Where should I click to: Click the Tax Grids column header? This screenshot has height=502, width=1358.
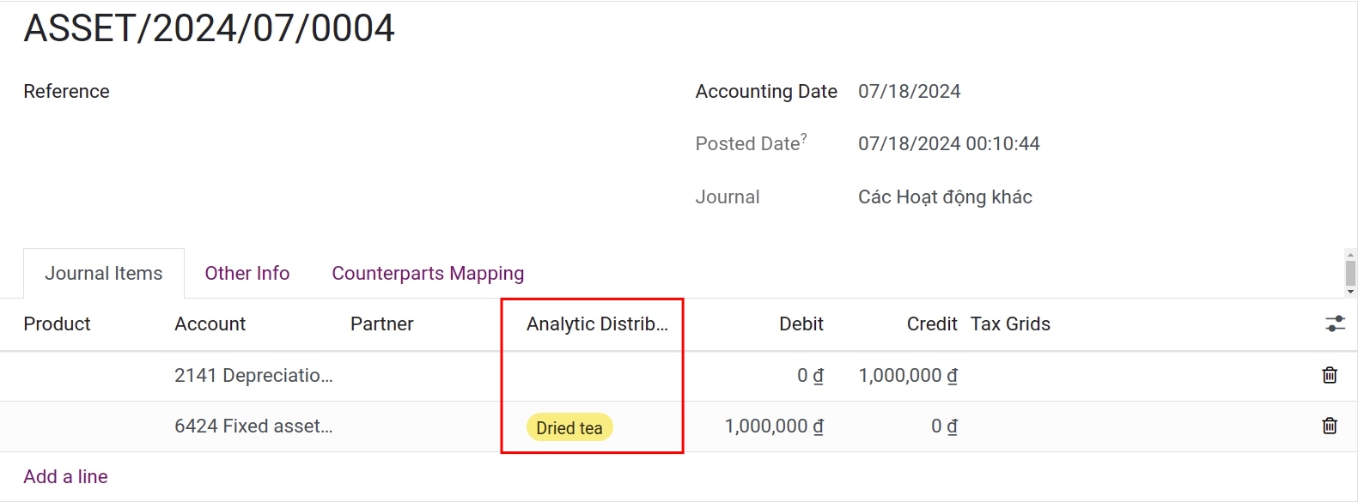1010,324
